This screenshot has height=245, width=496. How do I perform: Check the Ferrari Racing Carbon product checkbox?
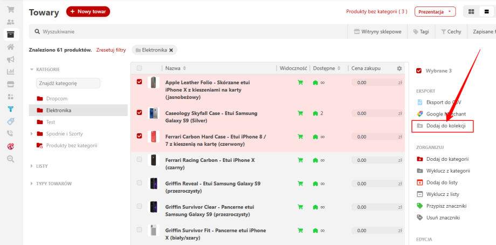(x=140, y=159)
